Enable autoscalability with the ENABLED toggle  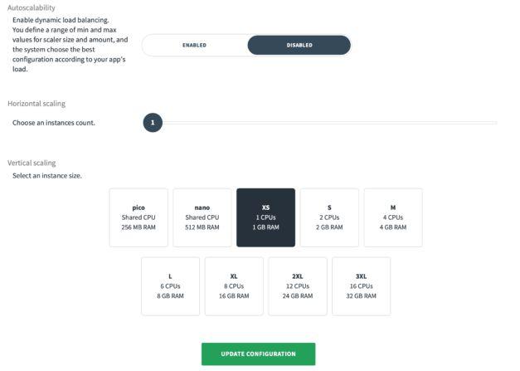(194, 45)
